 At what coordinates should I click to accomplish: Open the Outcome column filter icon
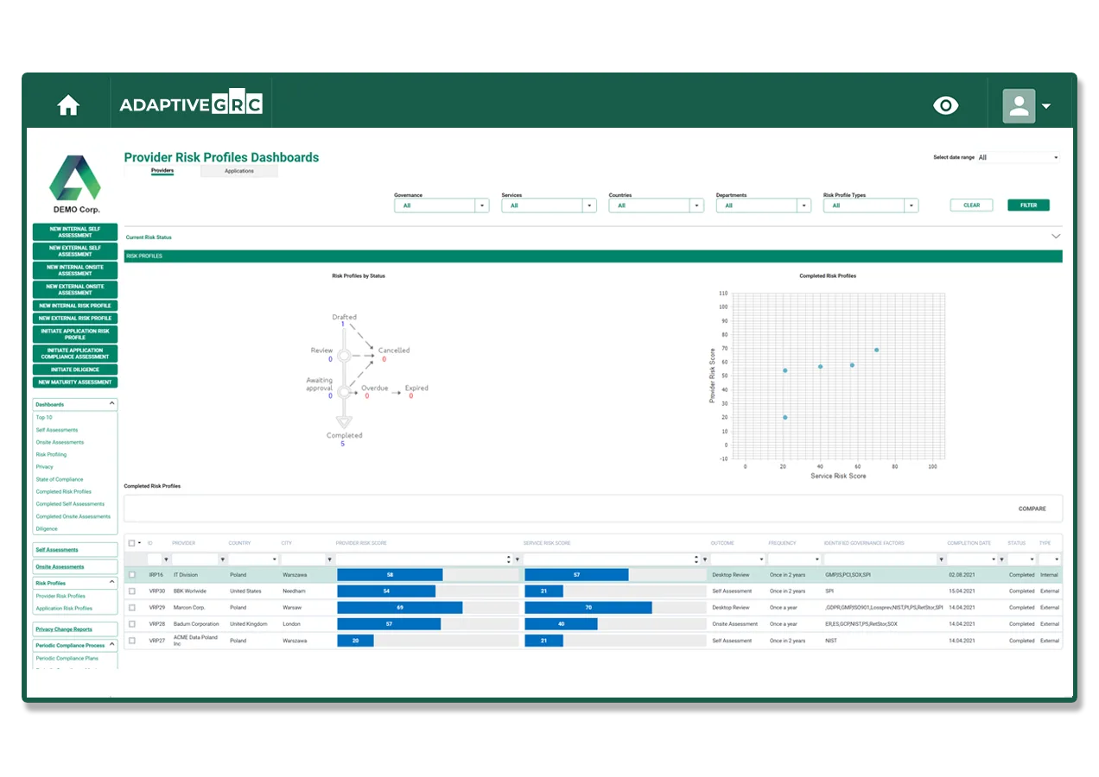point(759,559)
